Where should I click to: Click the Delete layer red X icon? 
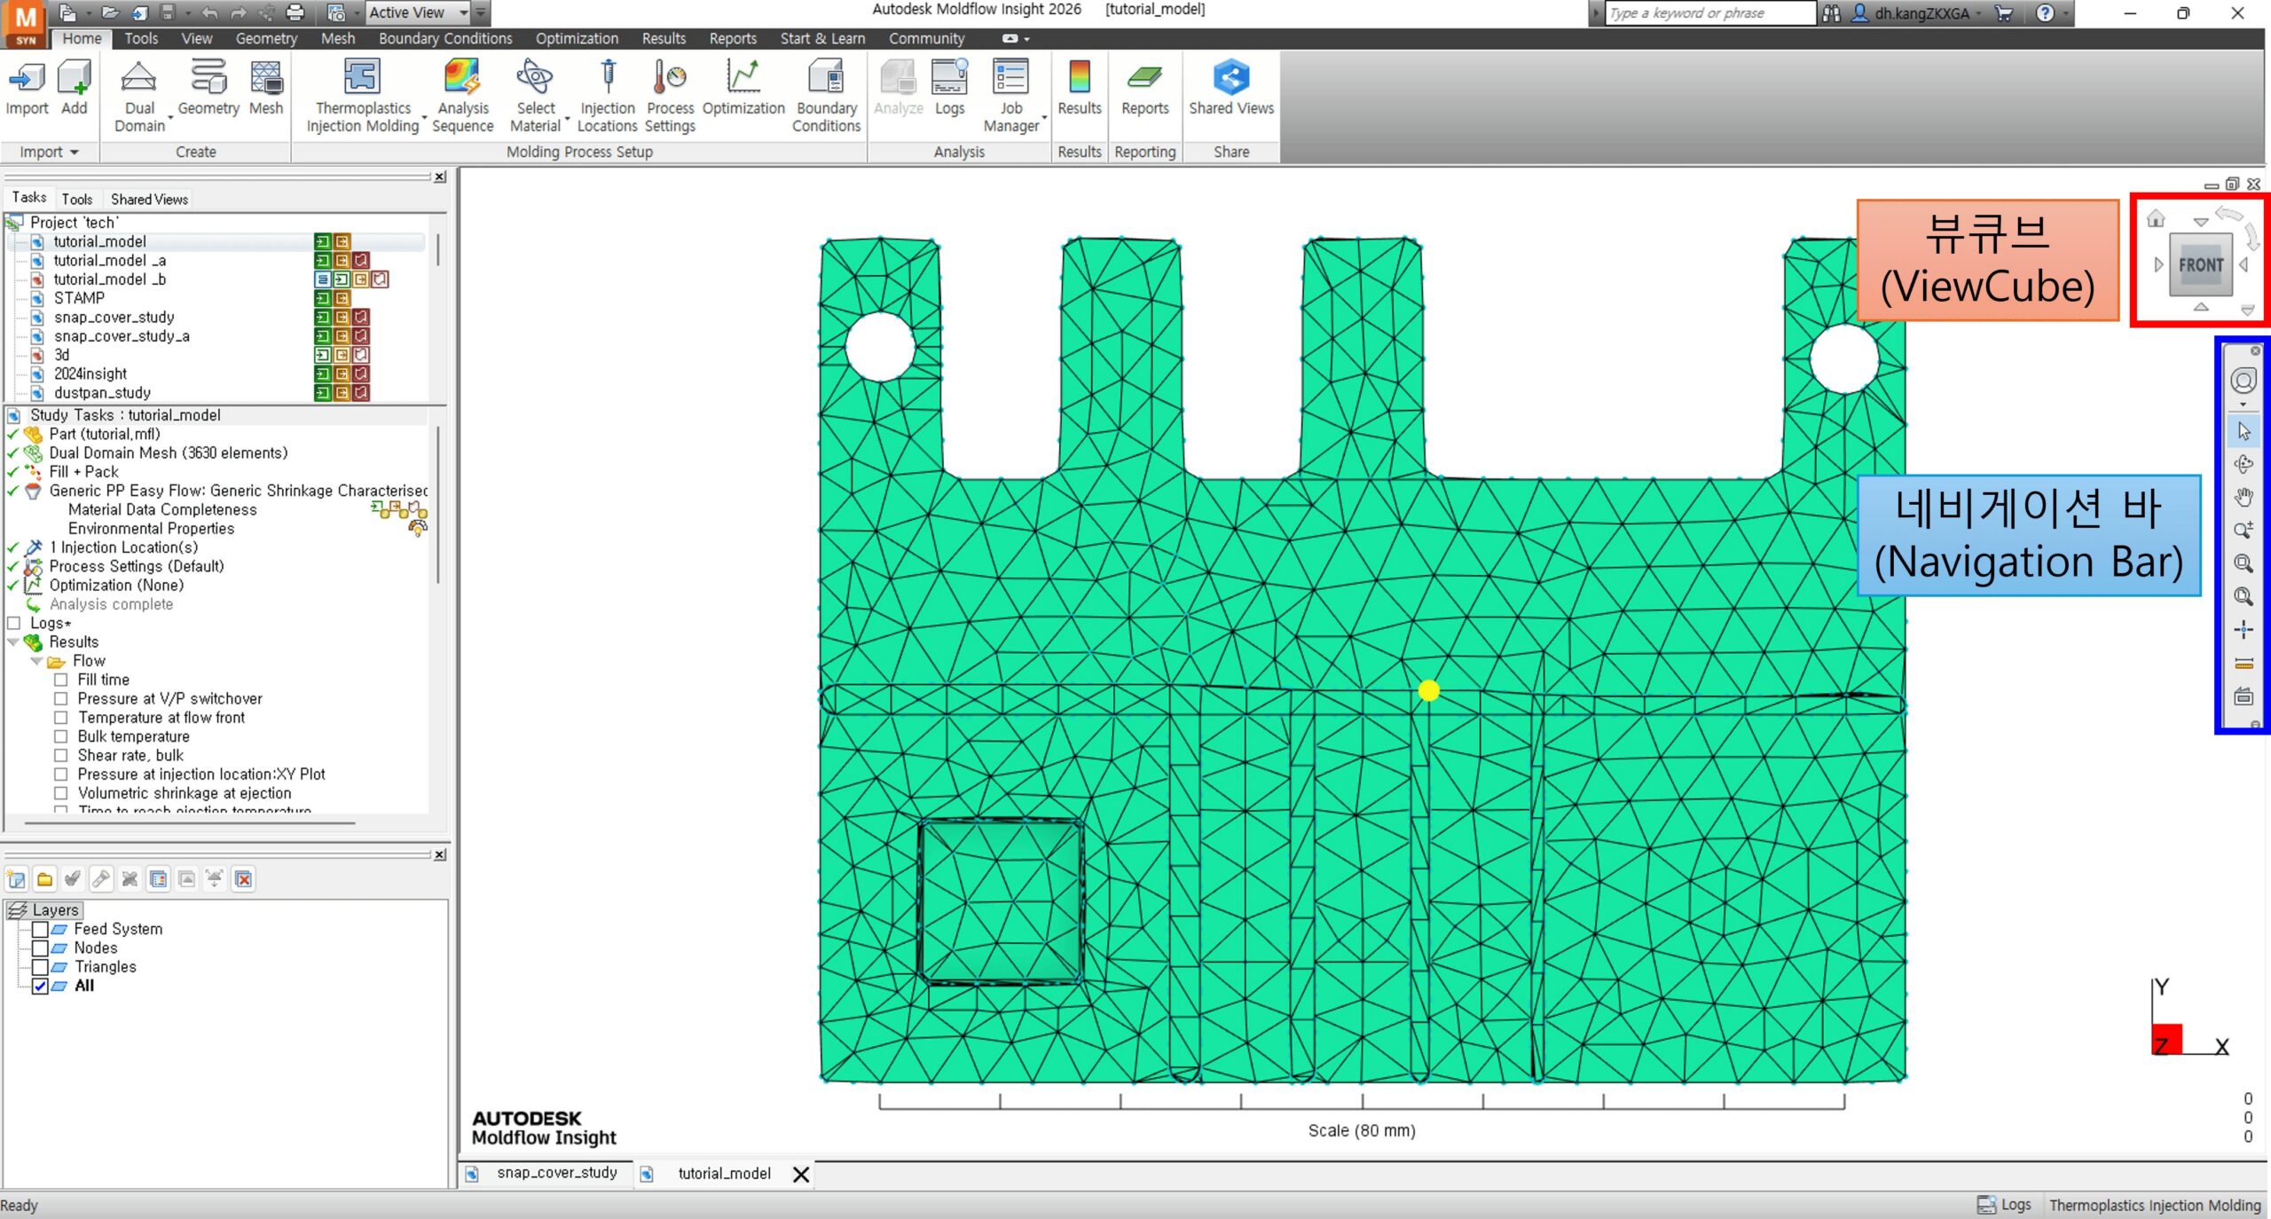[243, 879]
